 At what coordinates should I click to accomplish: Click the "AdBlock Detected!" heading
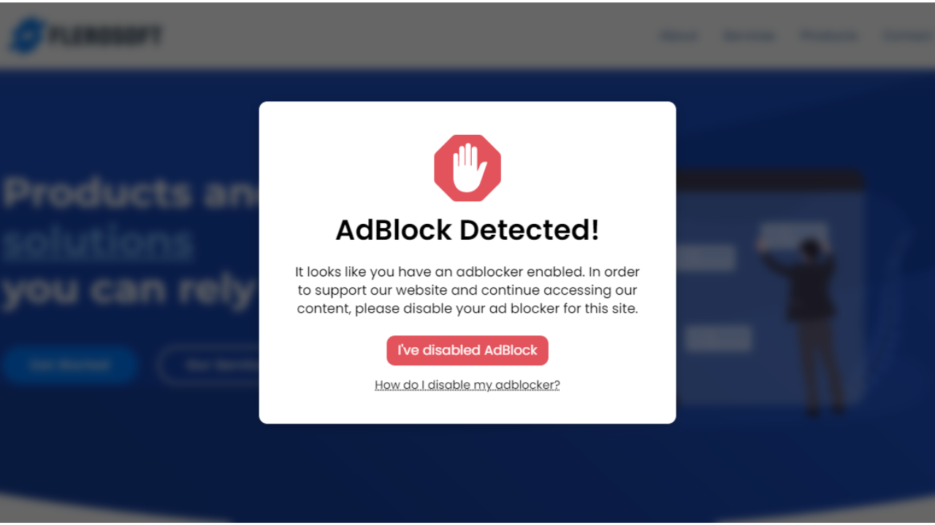pyautogui.click(x=467, y=230)
